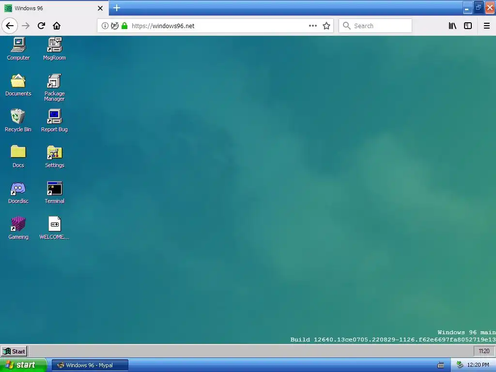Open the page actions three-dot menu

313,26
